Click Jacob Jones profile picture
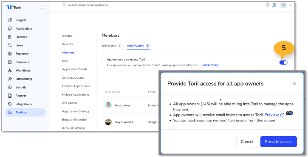Image resolution: width=308 pixels, height=157 pixels. [108, 105]
